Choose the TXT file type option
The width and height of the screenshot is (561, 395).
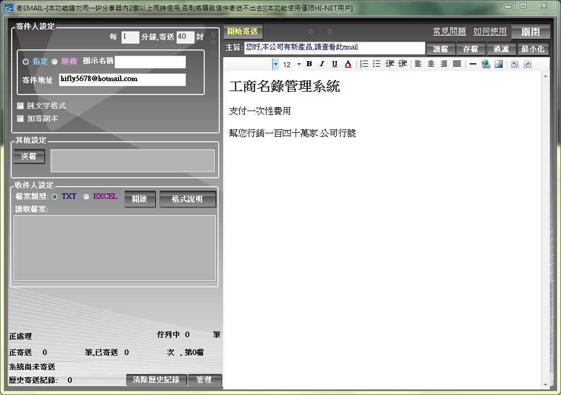click(x=55, y=197)
